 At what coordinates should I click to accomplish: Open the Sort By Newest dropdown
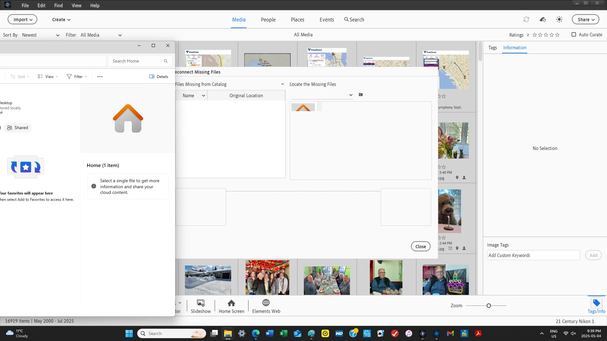(40, 35)
